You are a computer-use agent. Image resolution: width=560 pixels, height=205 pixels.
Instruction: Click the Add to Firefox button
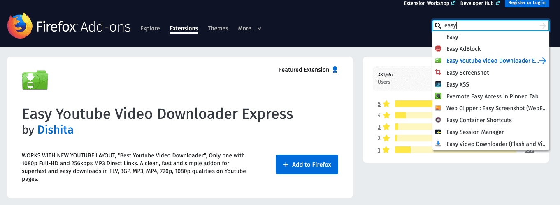307,164
